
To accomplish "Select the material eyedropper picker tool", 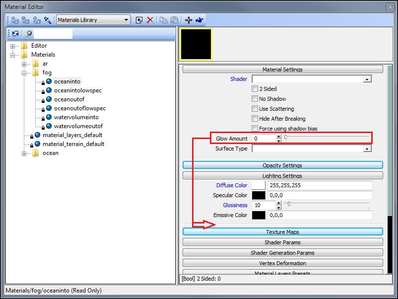I will click(x=48, y=20).
